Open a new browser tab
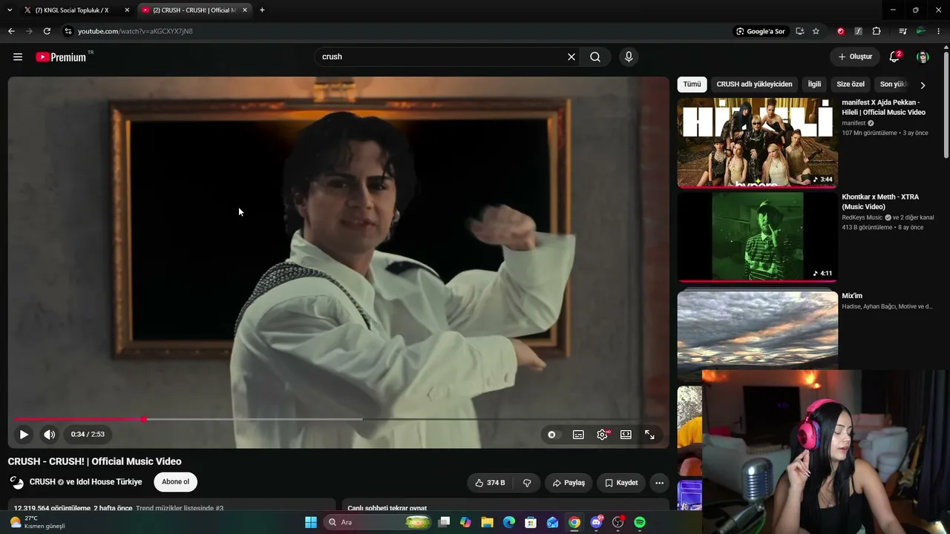Viewport: 950px width, 534px height. pos(262,10)
